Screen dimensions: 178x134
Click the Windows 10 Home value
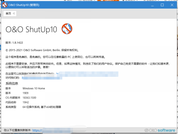[x=34, y=88]
